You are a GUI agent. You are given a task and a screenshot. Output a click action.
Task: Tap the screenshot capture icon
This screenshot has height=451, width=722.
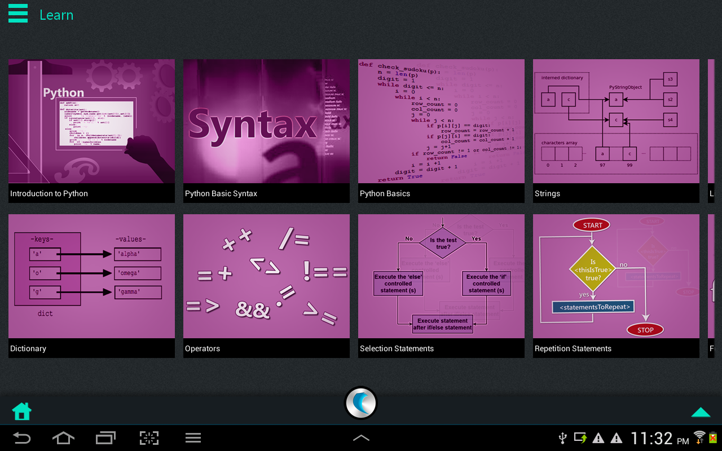coord(149,438)
